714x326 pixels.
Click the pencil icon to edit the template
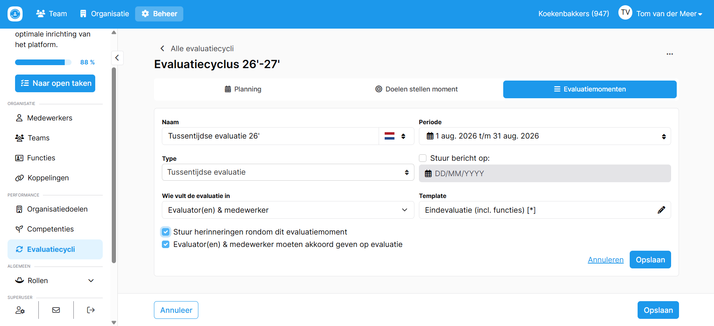click(661, 210)
